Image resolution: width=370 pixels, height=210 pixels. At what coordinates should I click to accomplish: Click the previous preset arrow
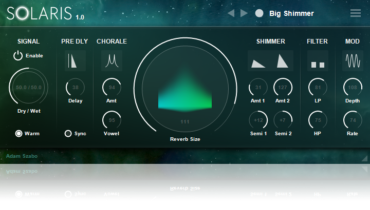coord(231,13)
